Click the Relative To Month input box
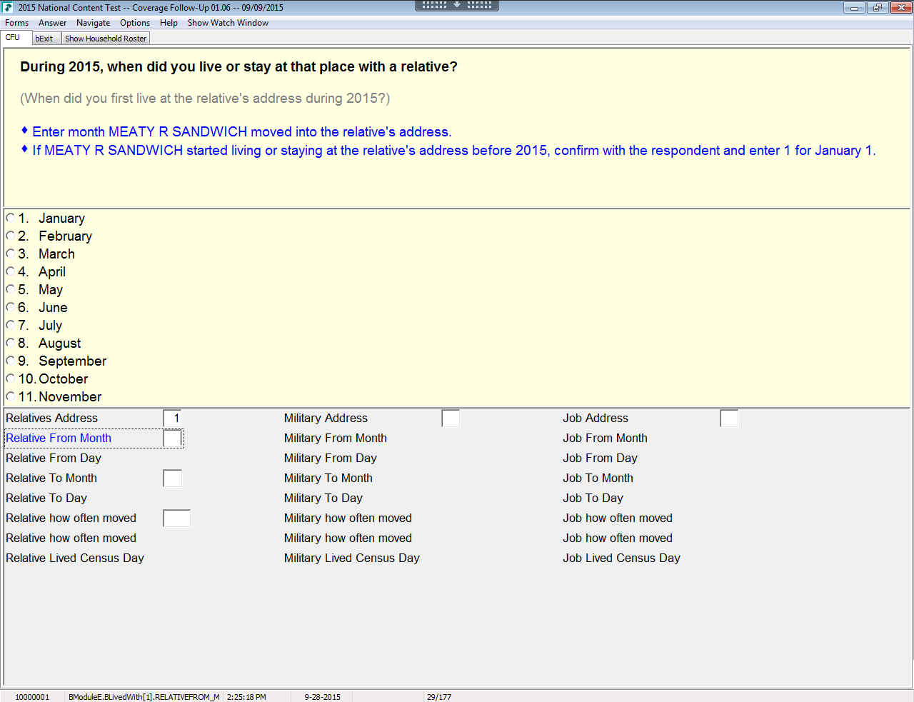 (x=173, y=478)
